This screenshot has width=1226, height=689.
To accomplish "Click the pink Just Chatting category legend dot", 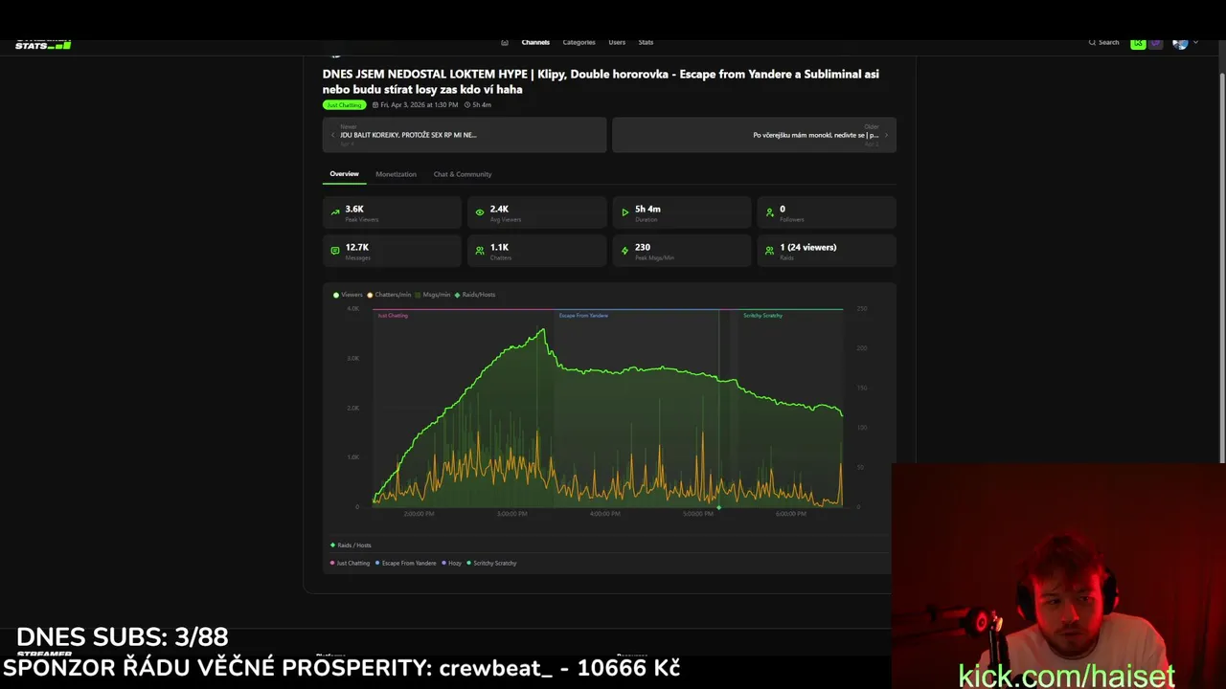I will point(332,564).
